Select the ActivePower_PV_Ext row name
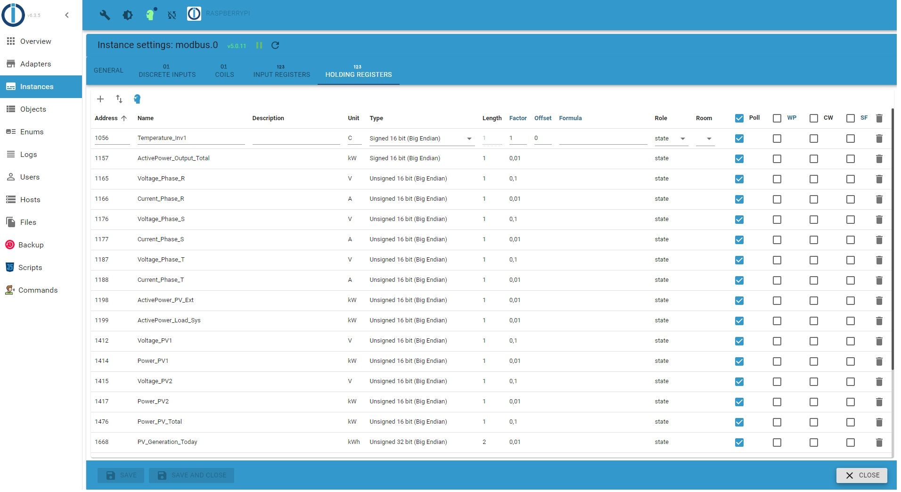The width and height of the screenshot is (901, 492). tap(165, 300)
